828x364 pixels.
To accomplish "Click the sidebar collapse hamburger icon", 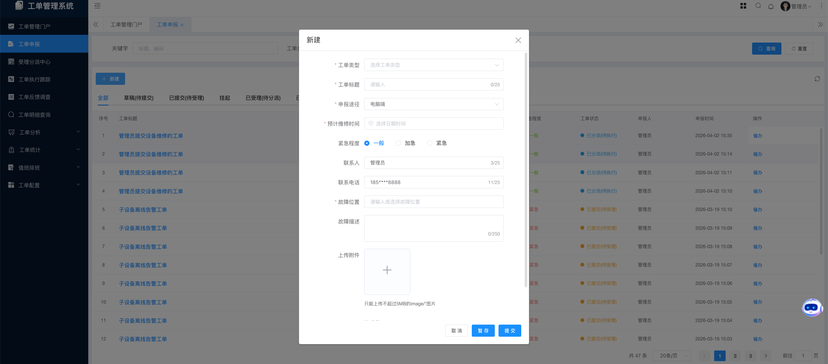I will (x=97, y=6).
